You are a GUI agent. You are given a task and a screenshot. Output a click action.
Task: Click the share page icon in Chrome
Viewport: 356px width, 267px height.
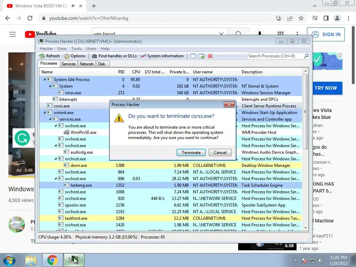(x=290, y=18)
